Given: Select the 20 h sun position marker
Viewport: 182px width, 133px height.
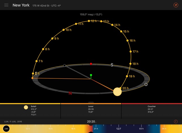Looking at the screenshot, I should pyautogui.click(x=121, y=88).
